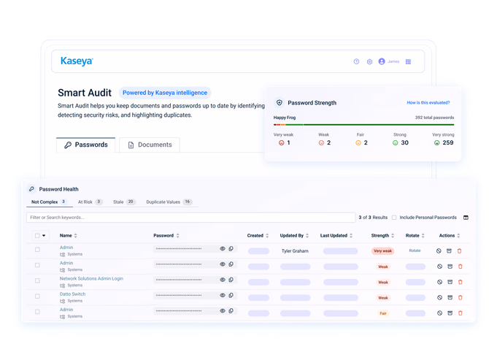Delete the password in the Tyler Graham row
489x352 pixels.
[459, 251]
